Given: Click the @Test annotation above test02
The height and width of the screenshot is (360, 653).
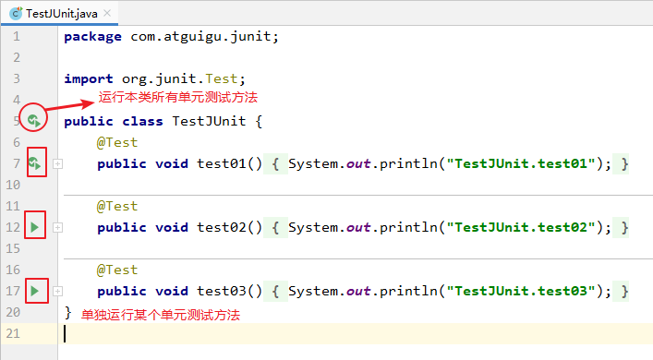Looking at the screenshot, I should coord(117,207).
